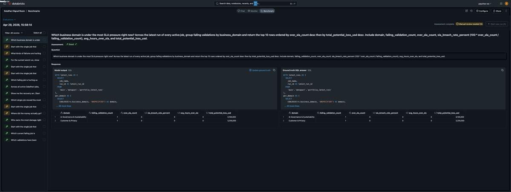
Task: Click status icon for 'What kinds of failures are hurting'
Action: [7, 53]
